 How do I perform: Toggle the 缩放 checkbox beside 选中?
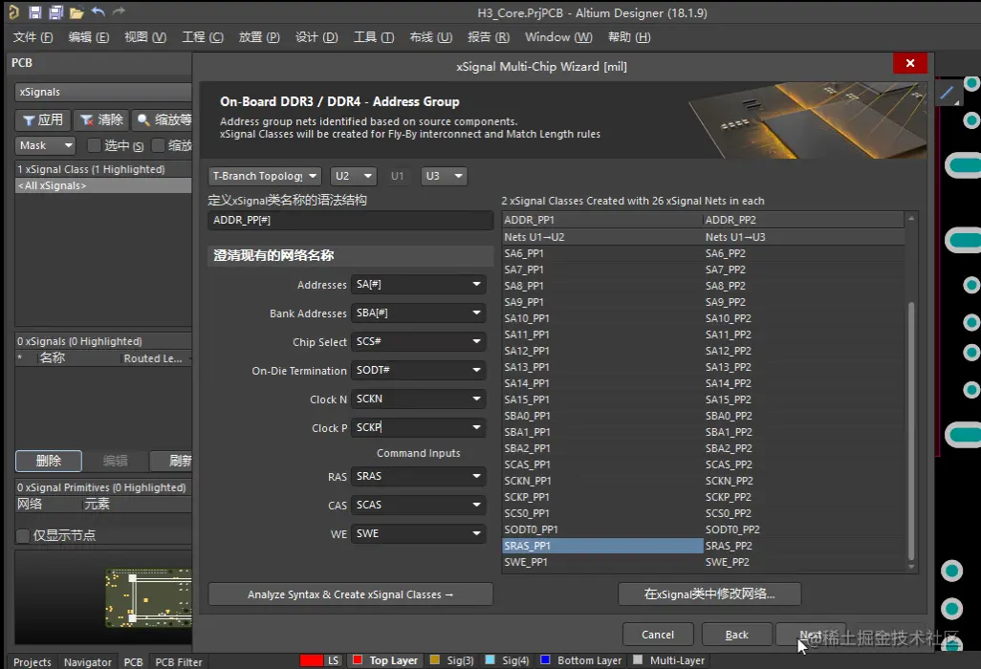click(x=159, y=145)
